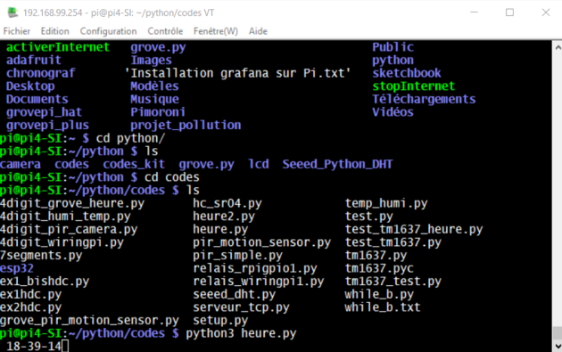The image size is (562, 352).
Task: Open the Contrôle menu
Action: pos(165,31)
